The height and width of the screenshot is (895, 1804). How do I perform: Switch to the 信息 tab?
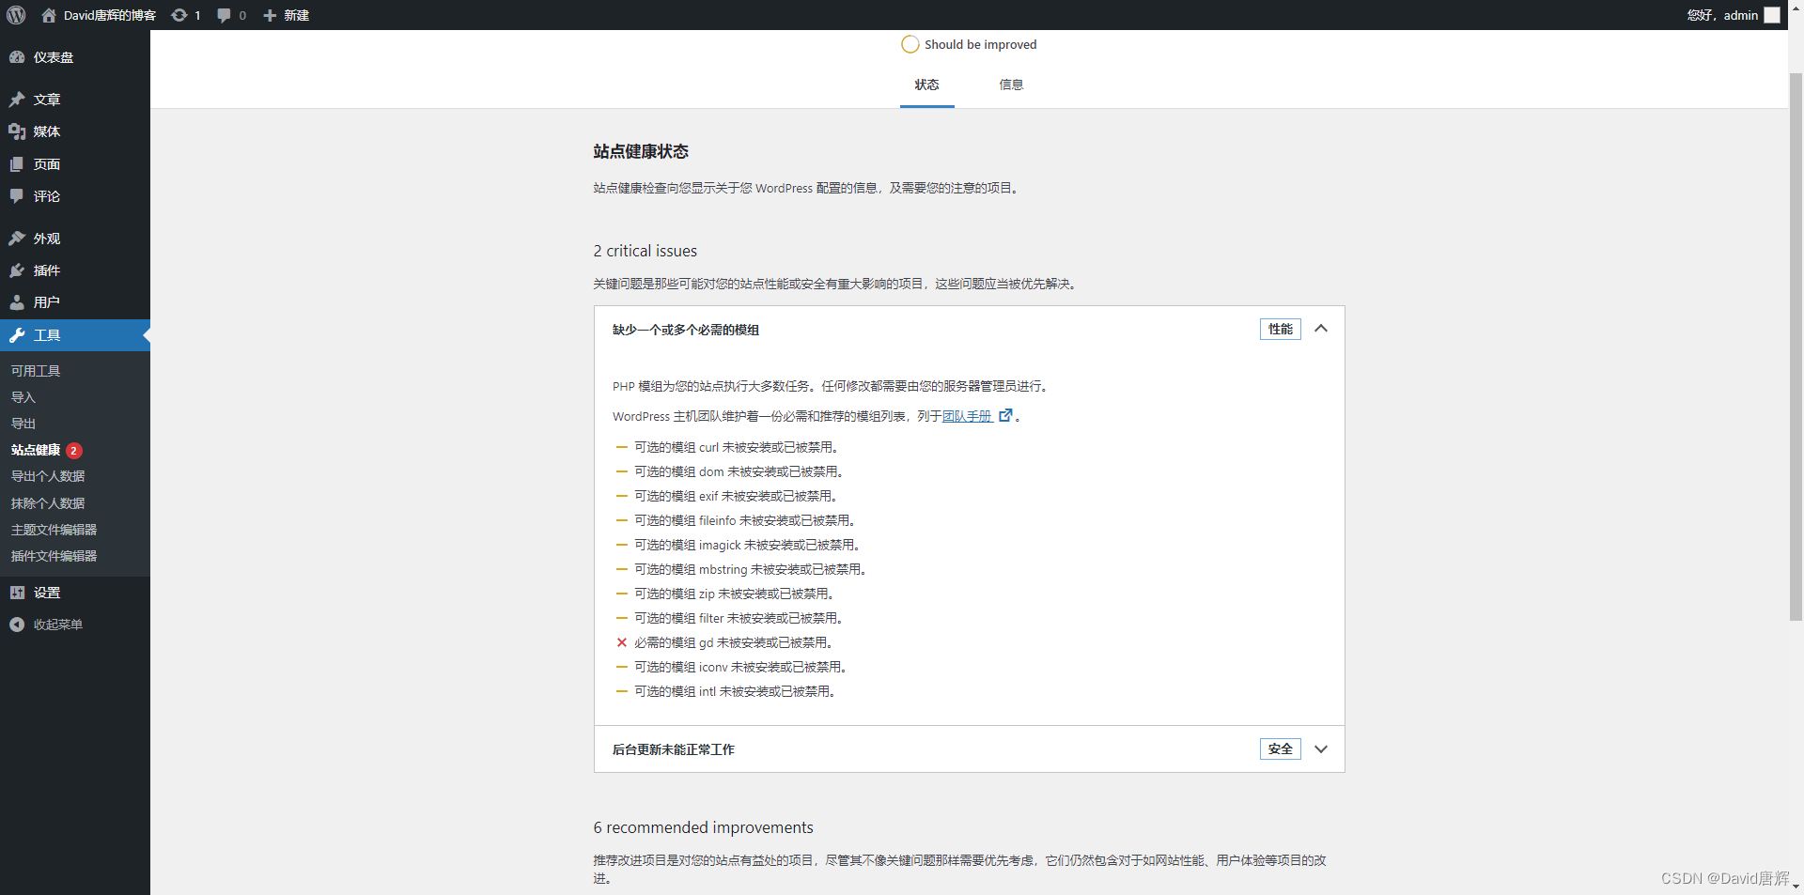[1011, 85]
